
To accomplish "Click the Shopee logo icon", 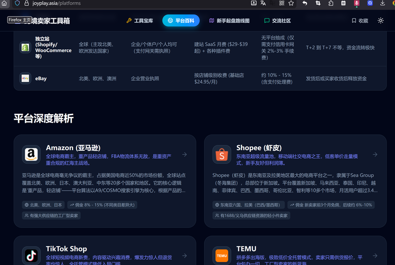I will coord(222,154).
